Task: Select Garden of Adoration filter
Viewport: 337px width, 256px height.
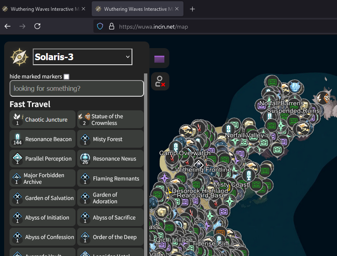Action: (110, 198)
